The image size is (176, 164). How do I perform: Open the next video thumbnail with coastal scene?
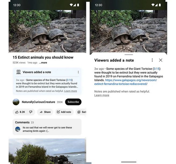click(x=48, y=151)
